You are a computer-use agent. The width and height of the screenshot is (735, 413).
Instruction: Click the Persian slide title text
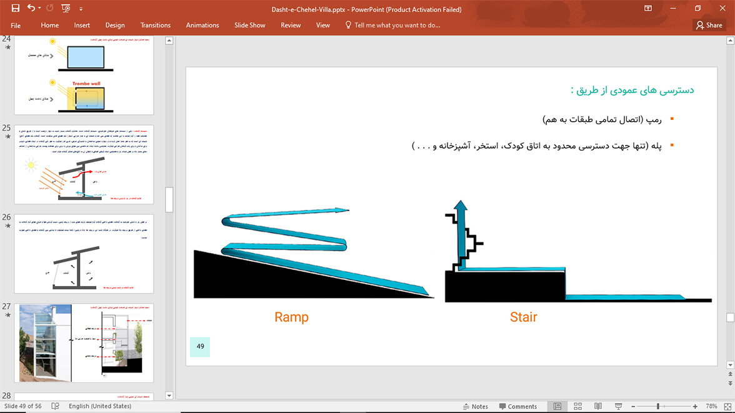pyautogui.click(x=632, y=91)
